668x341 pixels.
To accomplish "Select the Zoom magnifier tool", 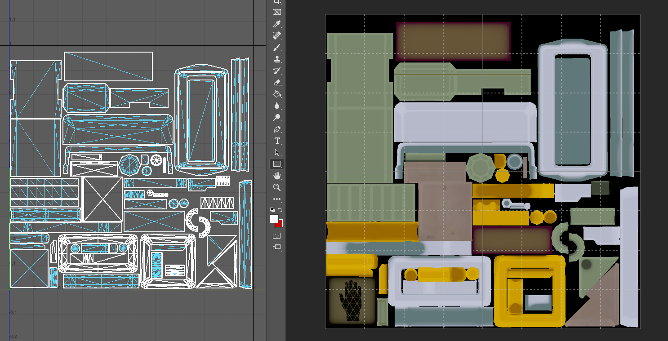I will (277, 187).
